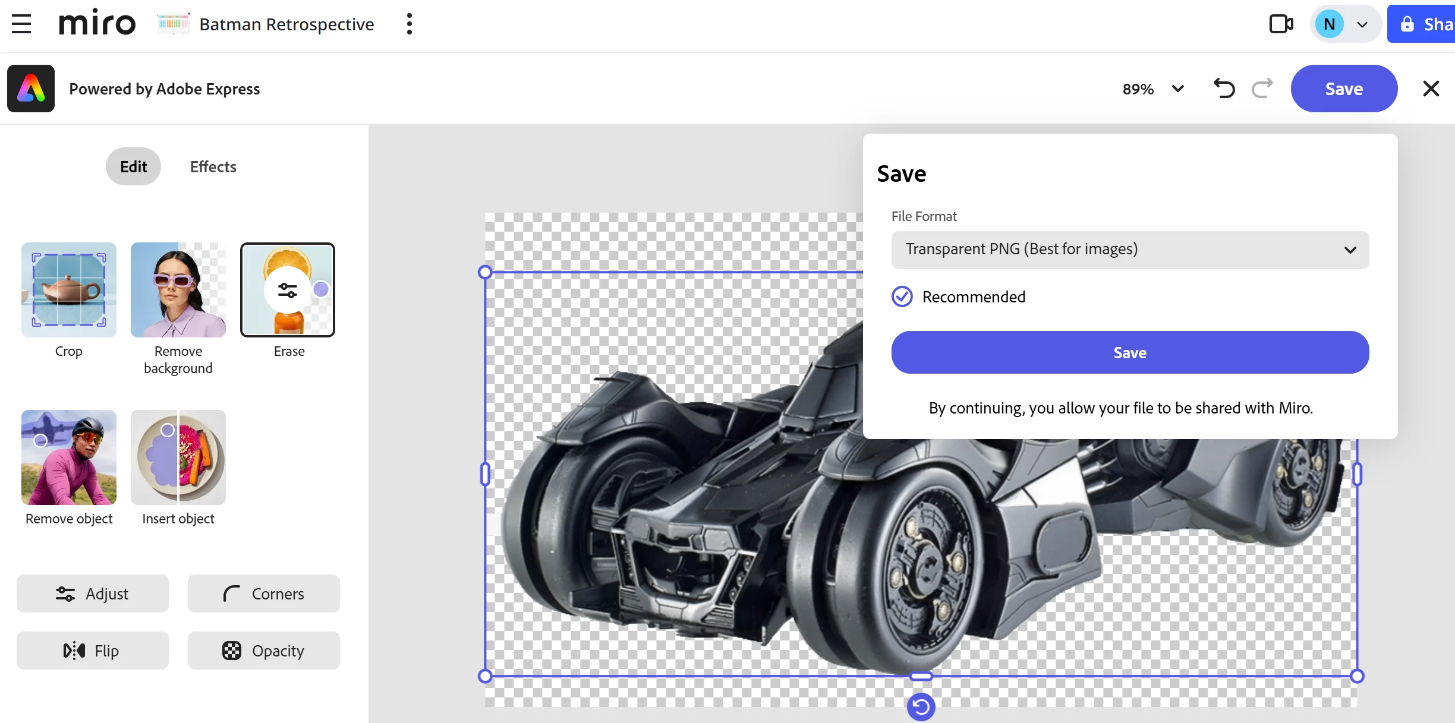The height and width of the screenshot is (723, 1455).
Task: Expand the user avatar N dropdown
Action: click(1362, 24)
